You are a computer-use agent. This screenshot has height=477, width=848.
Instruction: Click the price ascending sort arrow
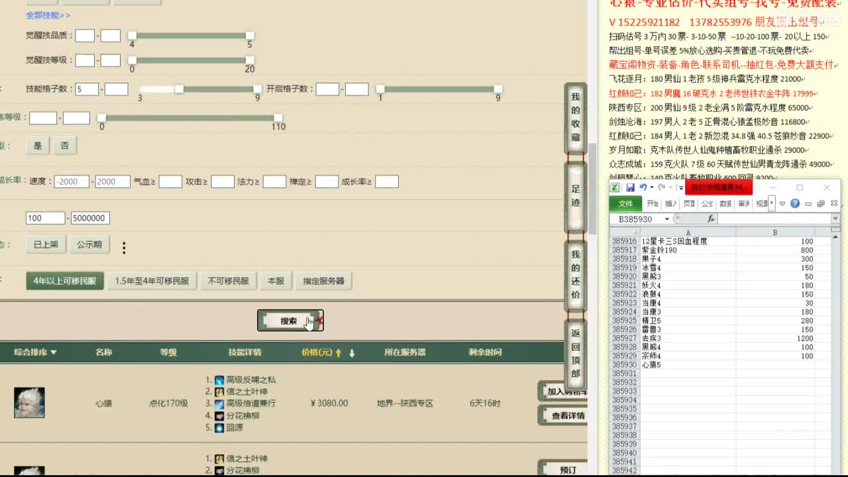[339, 353]
